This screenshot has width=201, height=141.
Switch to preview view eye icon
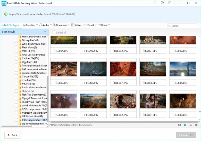tap(179, 125)
